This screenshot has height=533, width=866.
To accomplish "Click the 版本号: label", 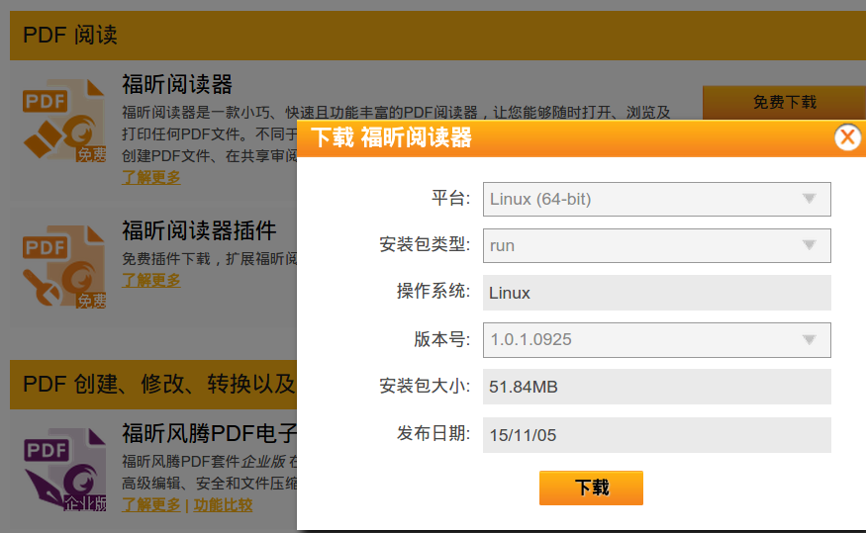I will coord(441,339).
